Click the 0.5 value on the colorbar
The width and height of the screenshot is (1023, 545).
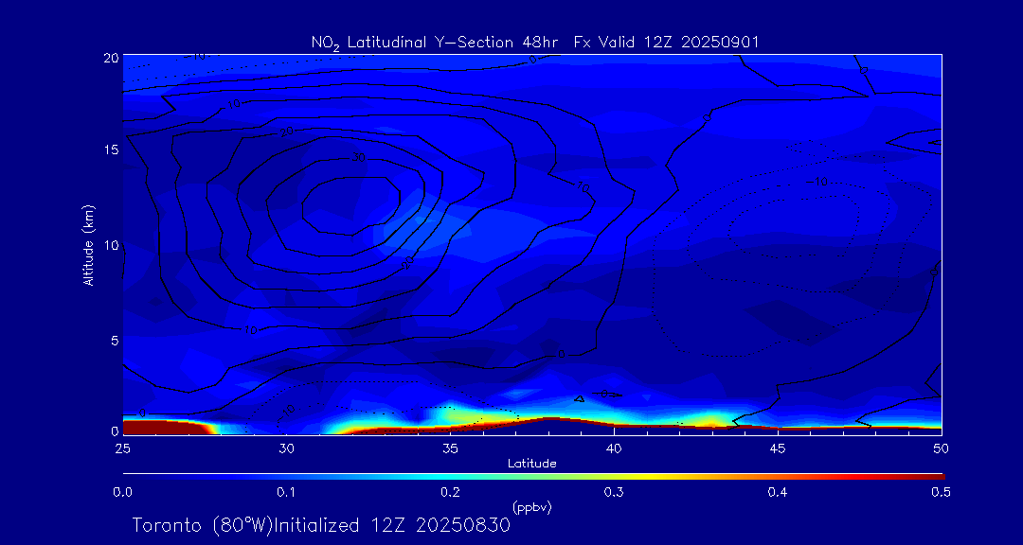click(942, 492)
